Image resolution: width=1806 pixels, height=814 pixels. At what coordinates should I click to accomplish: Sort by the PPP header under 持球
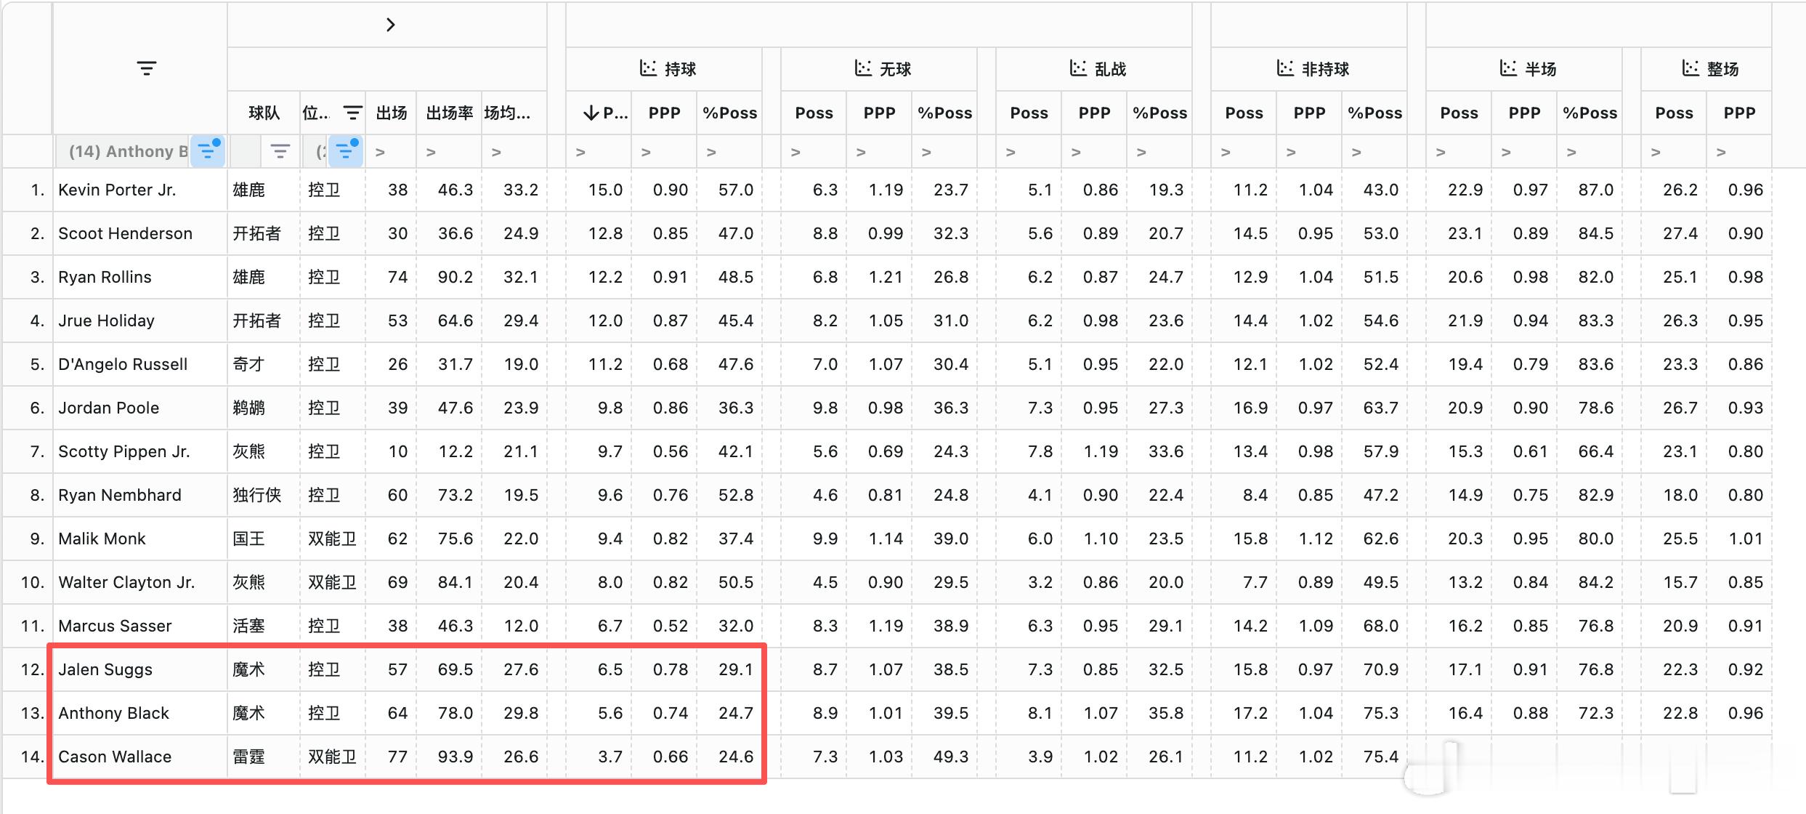665,113
